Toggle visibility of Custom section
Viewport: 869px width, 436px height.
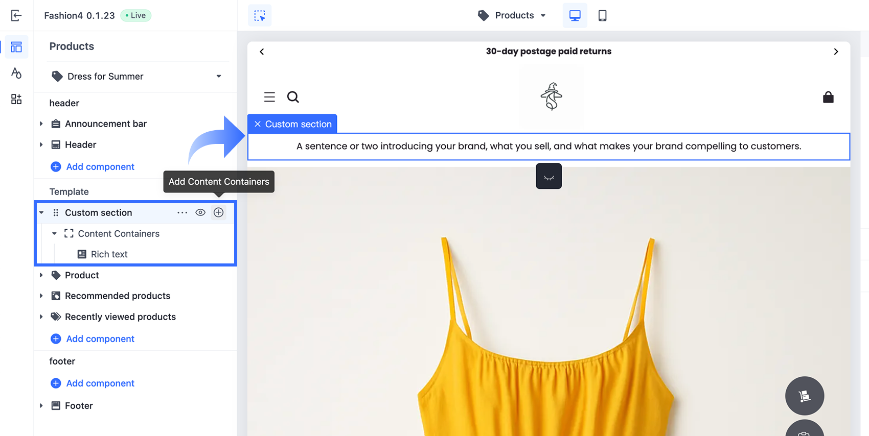pyautogui.click(x=200, y=212)
